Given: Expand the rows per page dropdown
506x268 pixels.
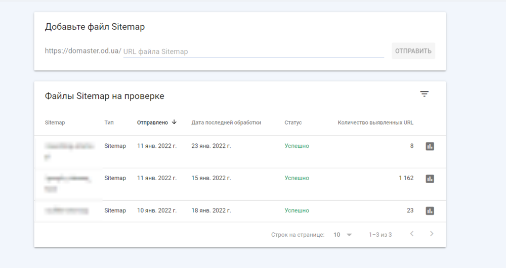Looking at the screenshot, I should 343,235.
